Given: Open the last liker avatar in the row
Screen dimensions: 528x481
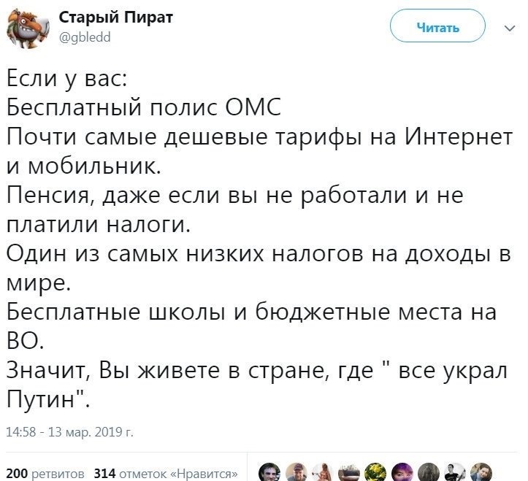Looking at the screenshot, I should [x=480, y=470].
